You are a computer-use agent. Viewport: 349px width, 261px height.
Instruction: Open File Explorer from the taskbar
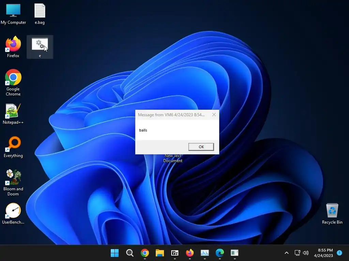(160, 253)
